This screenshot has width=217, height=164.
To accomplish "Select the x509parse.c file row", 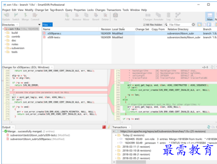I will coord(130,33).
